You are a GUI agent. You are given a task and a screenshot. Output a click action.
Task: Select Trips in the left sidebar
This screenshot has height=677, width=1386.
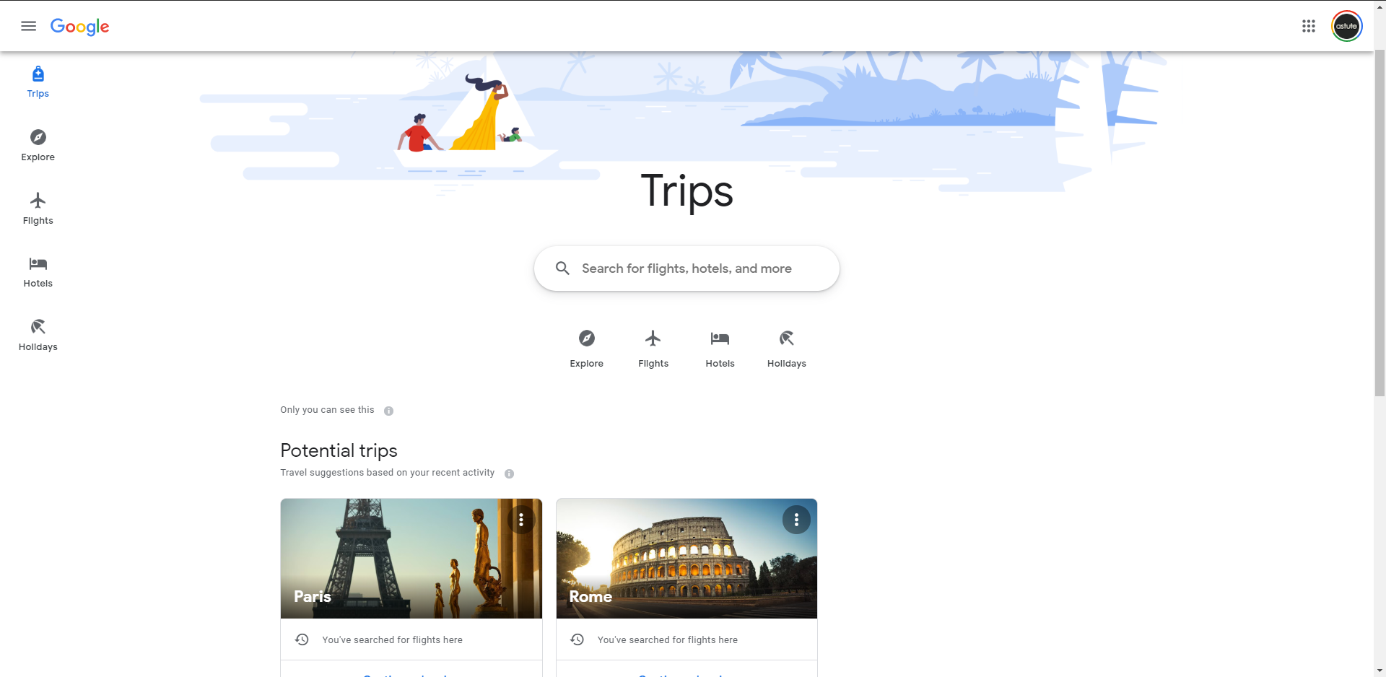(38, 82)
